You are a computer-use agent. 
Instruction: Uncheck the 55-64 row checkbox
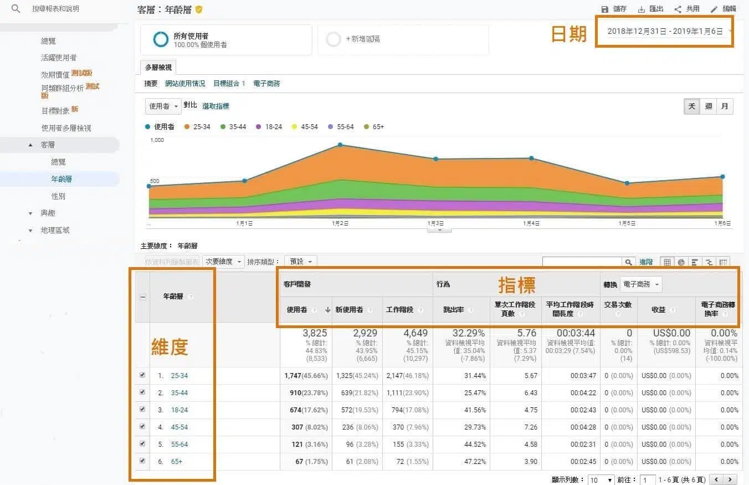pyautogui.click(x=142, y=444)
